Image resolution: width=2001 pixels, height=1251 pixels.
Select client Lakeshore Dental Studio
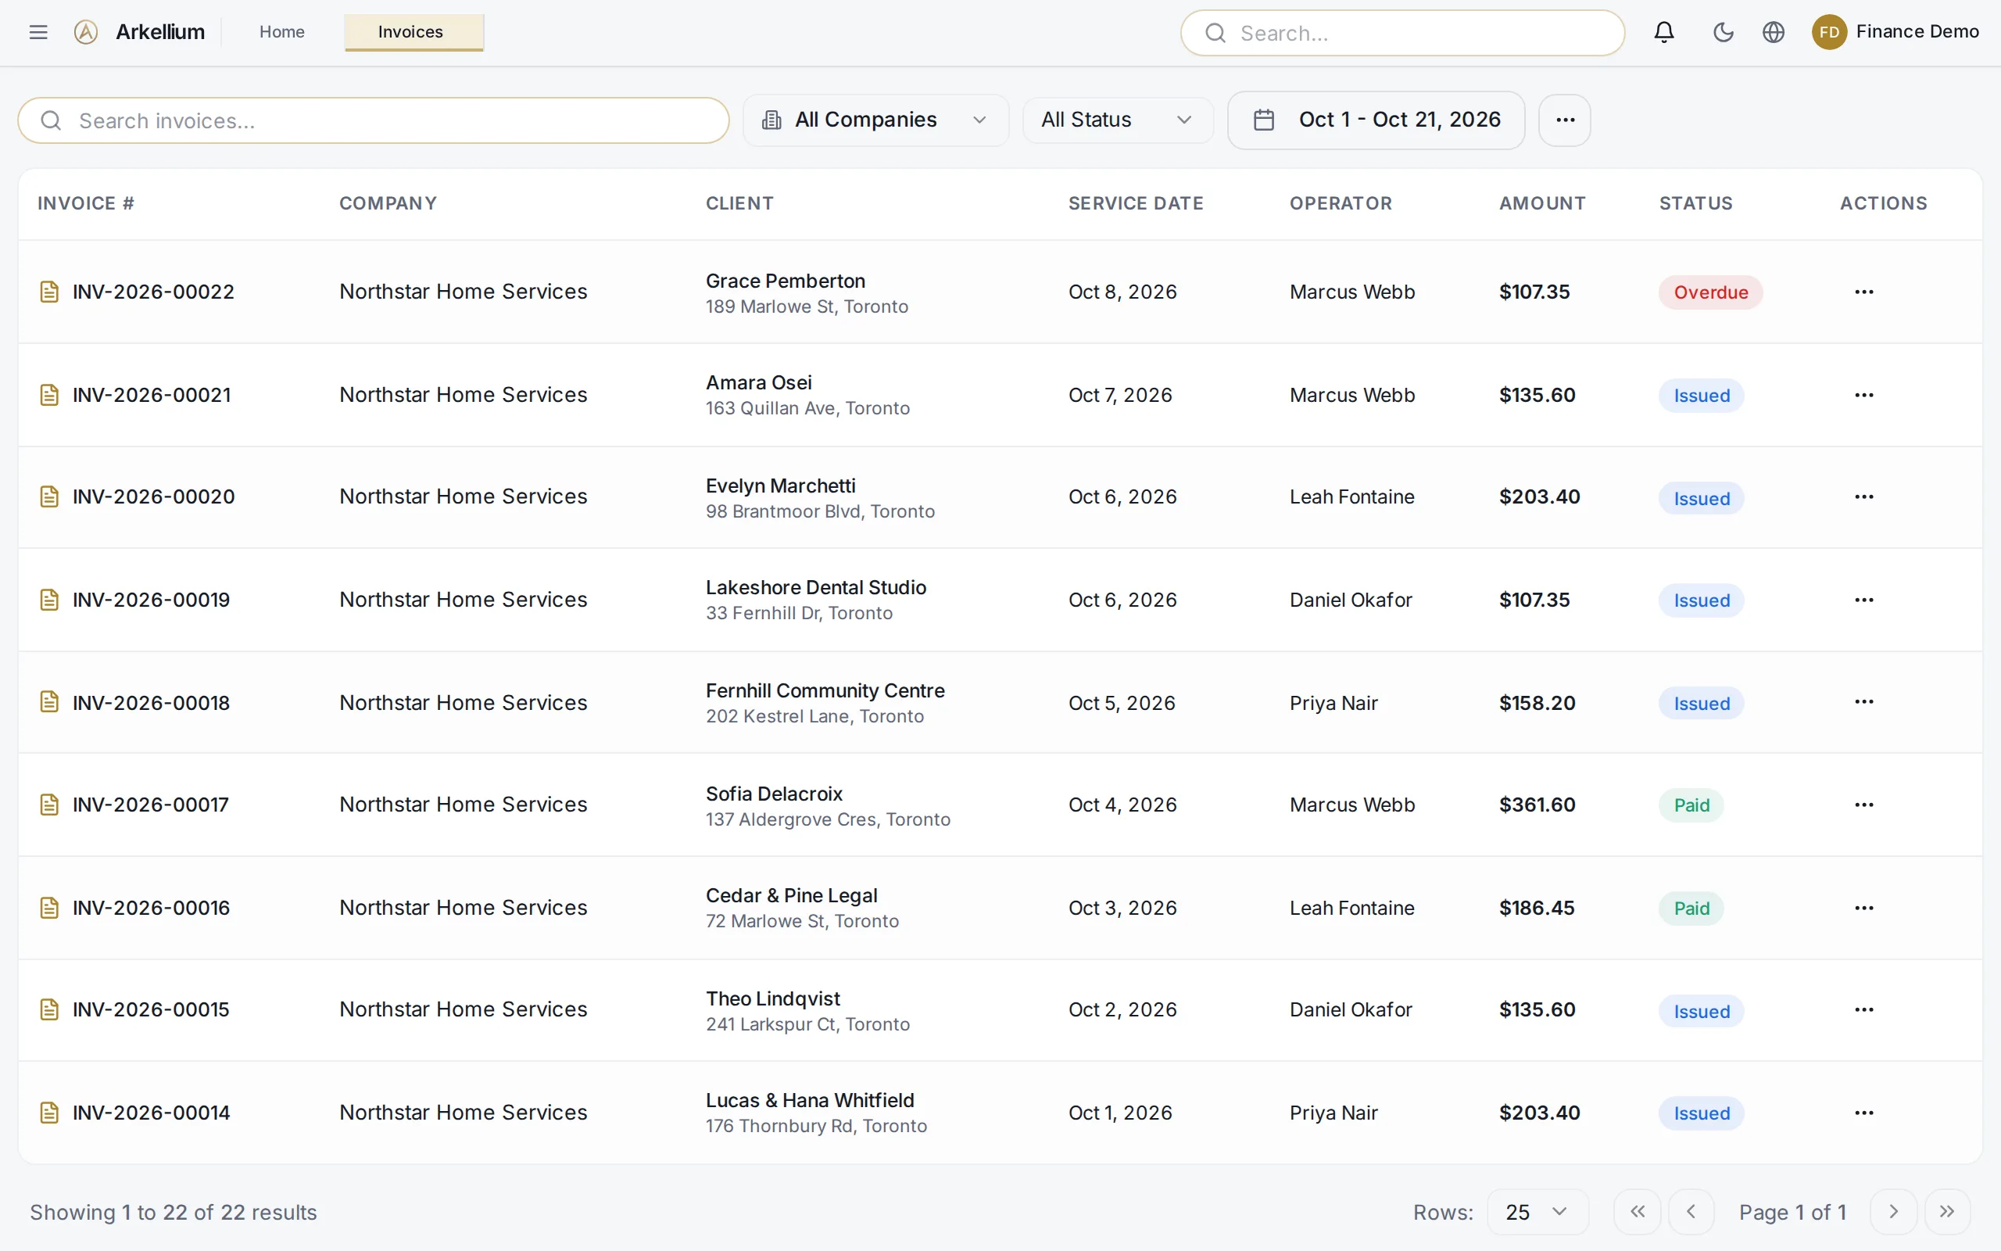pyautogui.click(x=815, y=587)
